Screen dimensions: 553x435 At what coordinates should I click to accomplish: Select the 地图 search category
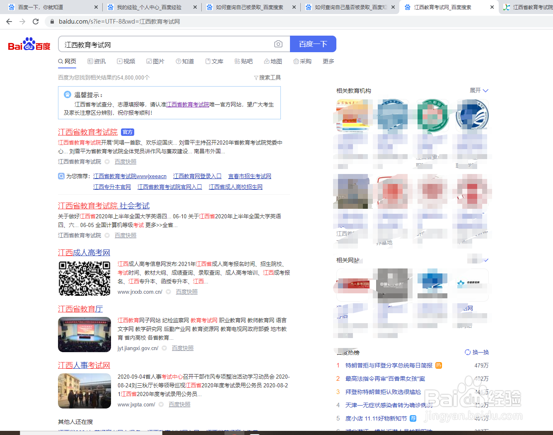tap(273, 61)
